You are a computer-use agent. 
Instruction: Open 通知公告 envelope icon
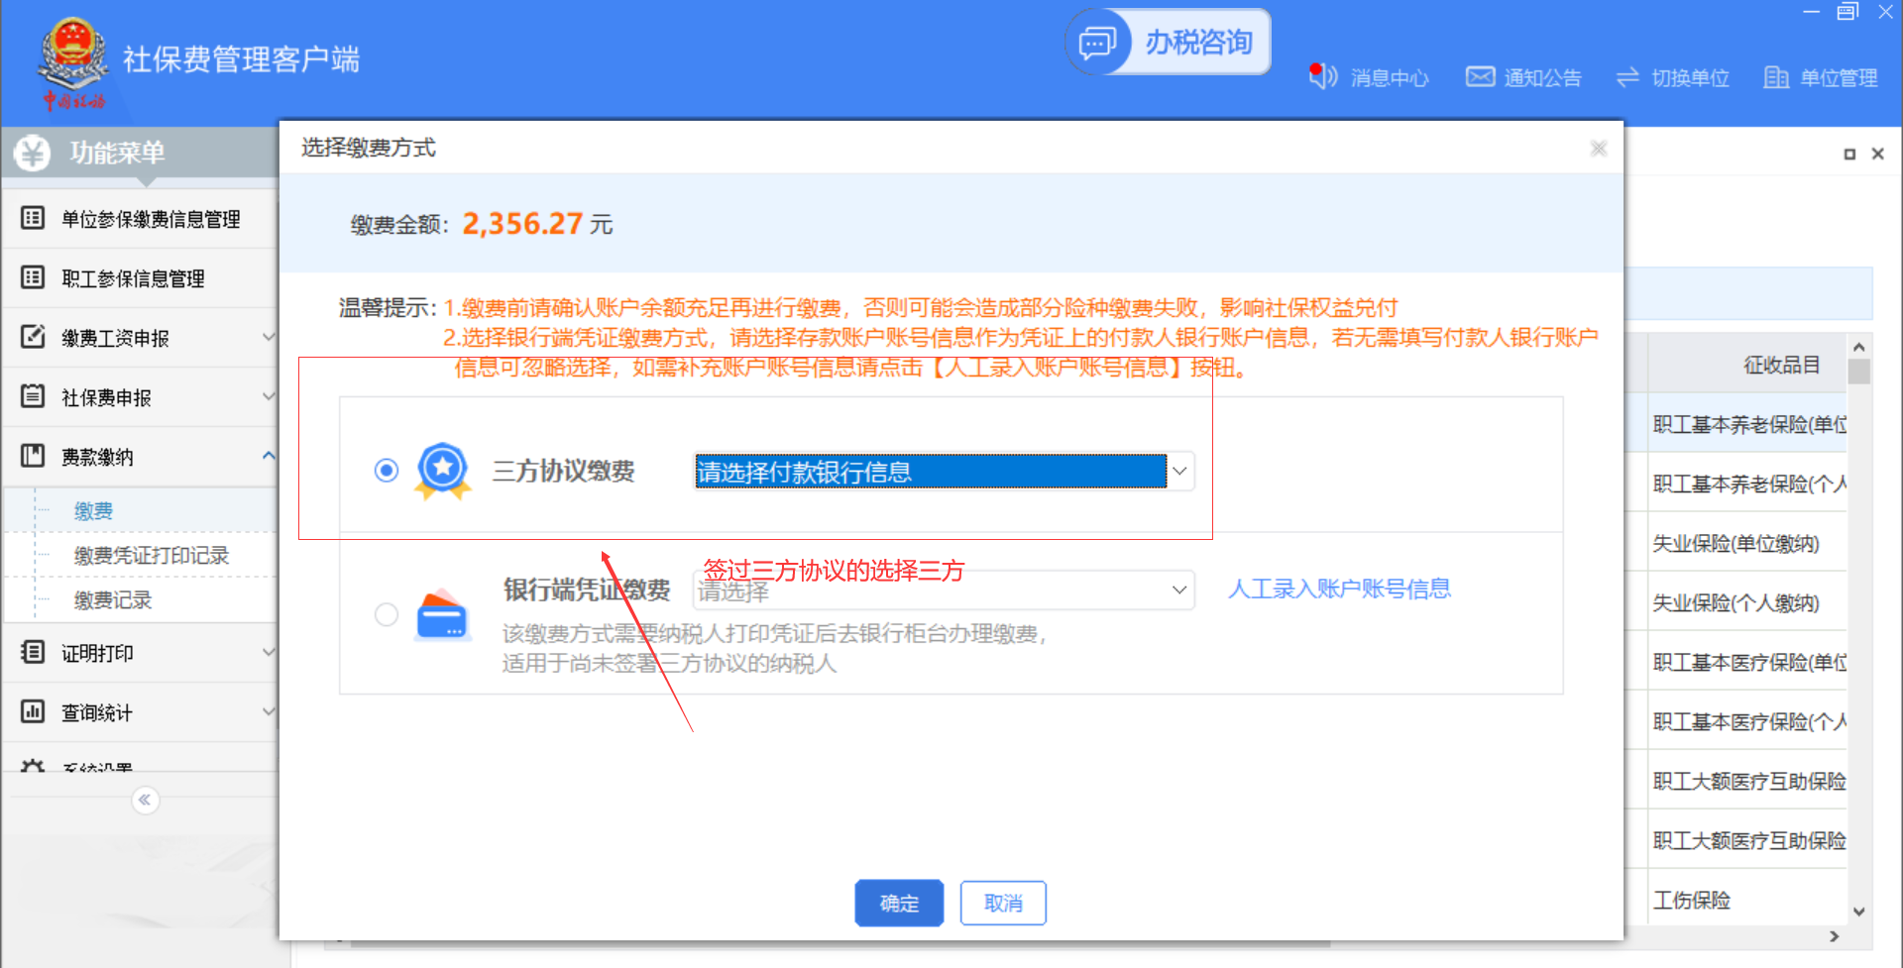click(x=1480, y=76)
